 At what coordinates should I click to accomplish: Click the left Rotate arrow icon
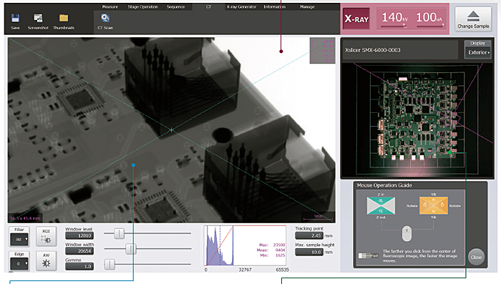coord(424,205)
